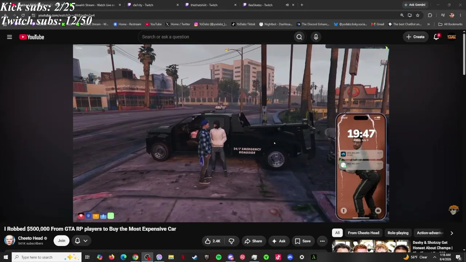Screen dimensions: 466x262
Task: Open Home / Twitter bookmark
Action: pos(178,24)
